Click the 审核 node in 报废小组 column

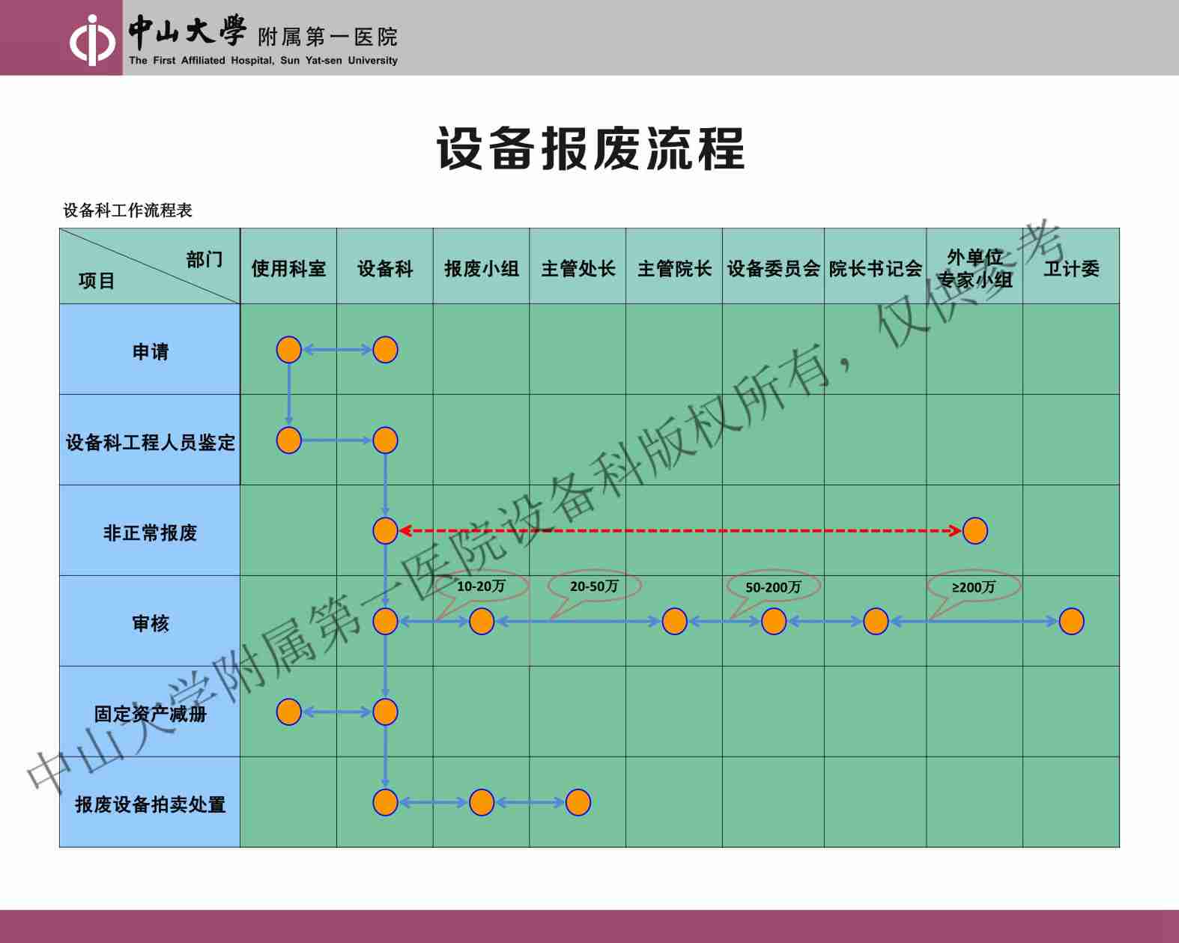coord(482,622)
